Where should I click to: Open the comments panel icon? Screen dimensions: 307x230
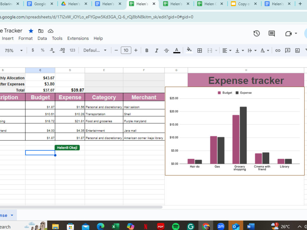click(272, 33)
